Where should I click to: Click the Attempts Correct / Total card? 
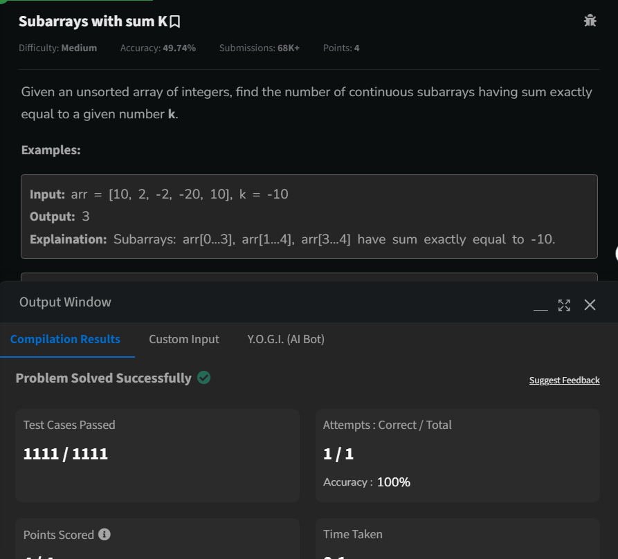pyautogui.click(x=457, y=454)
